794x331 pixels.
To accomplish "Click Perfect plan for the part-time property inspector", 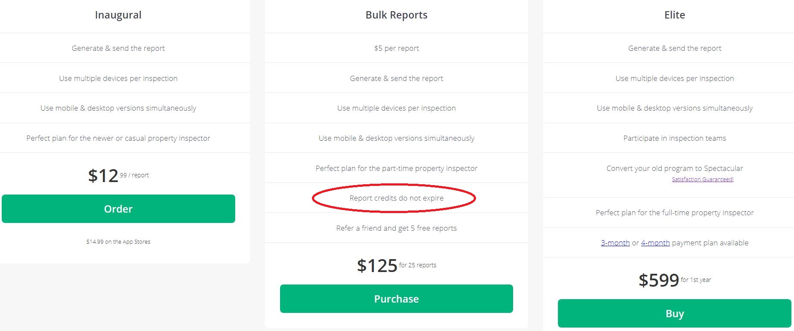I will click(x=396, y=168).
